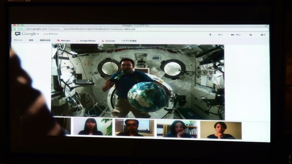292x164 pixels.
Task: Select the 画面を共有 screen share tab
Action: tap(45, 40)
